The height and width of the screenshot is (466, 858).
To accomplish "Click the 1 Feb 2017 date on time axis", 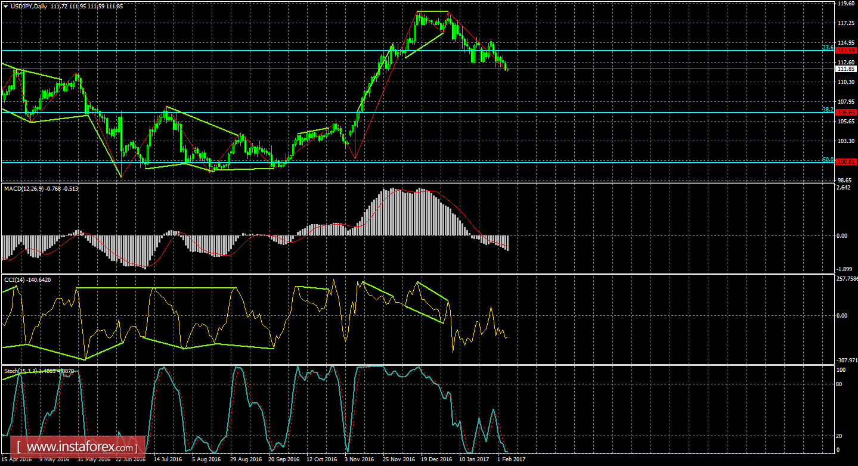I will click(x=512, y=459).
